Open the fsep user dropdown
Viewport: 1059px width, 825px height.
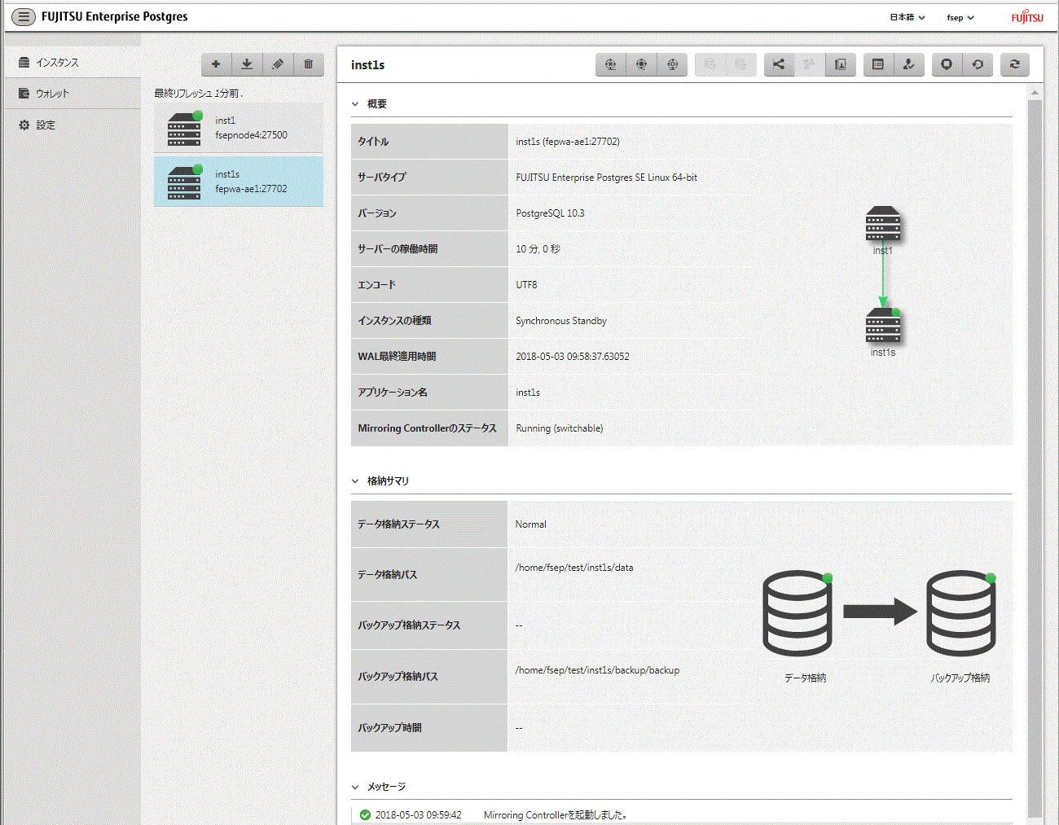coord(960,17)
